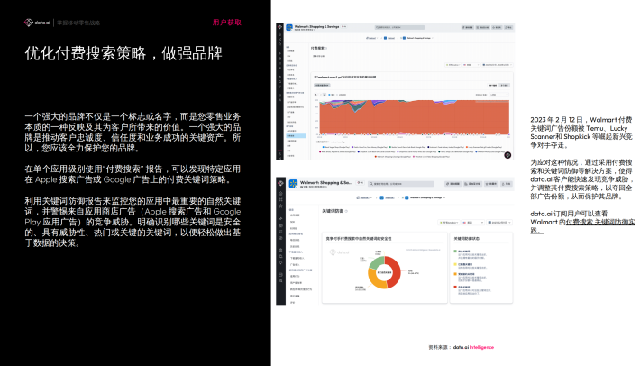Click data.ai logo in lower screenshot sidebar
640x366 pixels.
(x=280, y=183)
